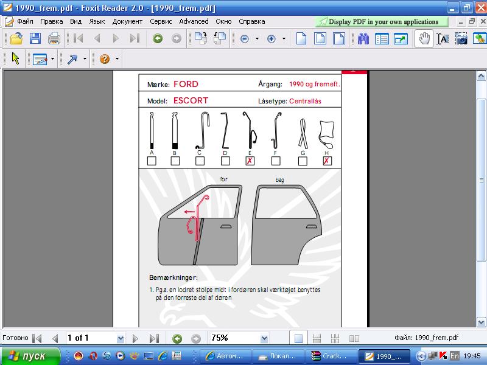Screen dimensions: 487x365
Task: Open the Справка menu
Action: click(252, 21)
